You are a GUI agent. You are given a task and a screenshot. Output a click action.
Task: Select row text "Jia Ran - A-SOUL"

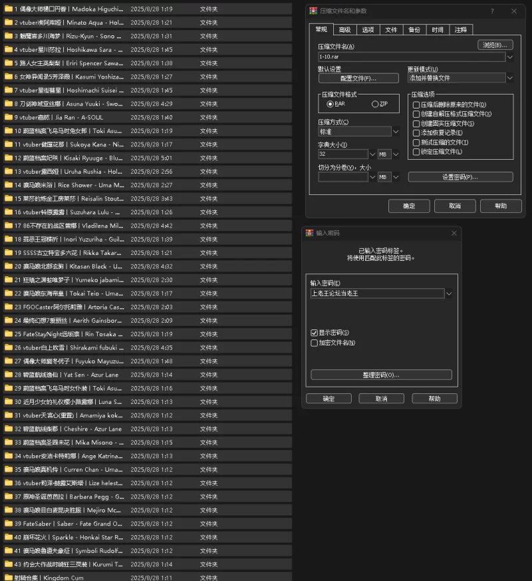point(79,117)
